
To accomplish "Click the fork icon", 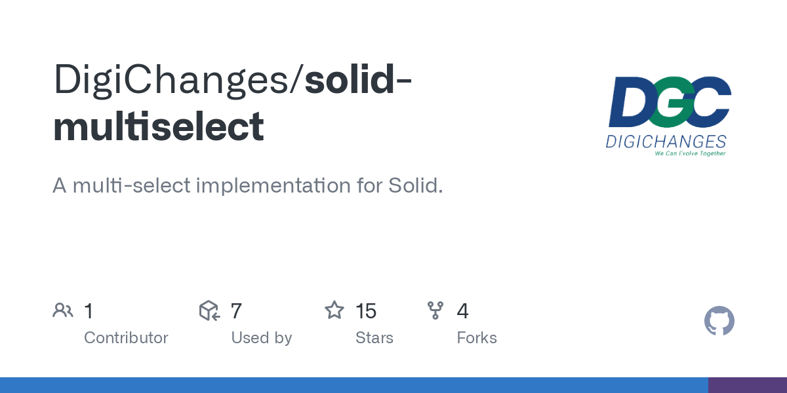I will (x=435, y=310).
